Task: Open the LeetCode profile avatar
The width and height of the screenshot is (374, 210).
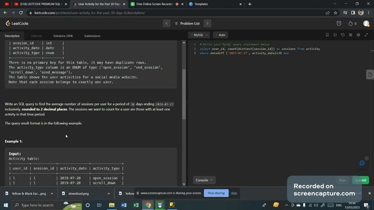Action: pyautogui.click(x=366, y=23)
